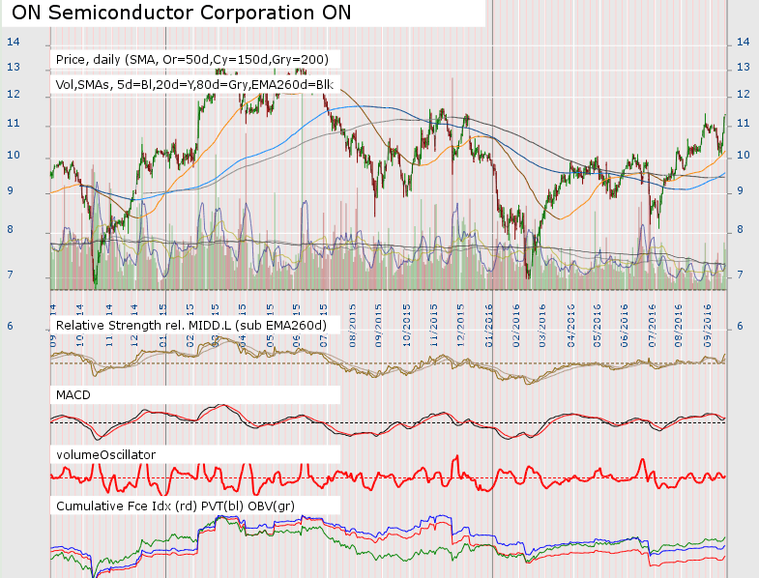This screenshot has width=759, height=578.
Task: Select the Price, daily SMA legend label
Action: point(192,60)
